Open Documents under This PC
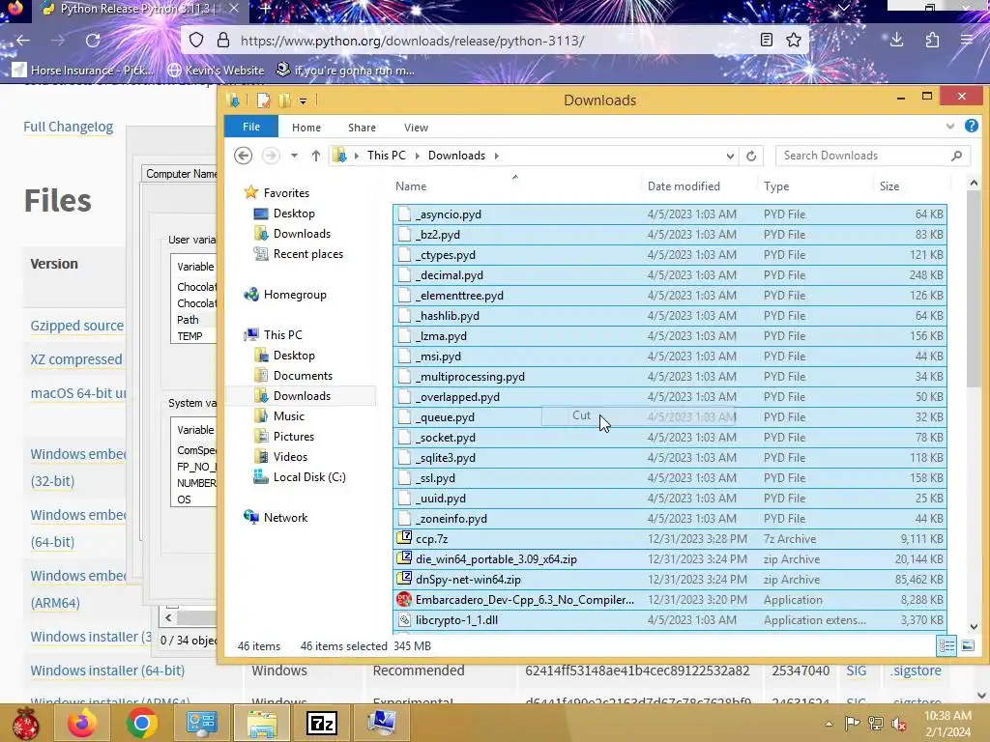990x742 pixels. (303, 376)
